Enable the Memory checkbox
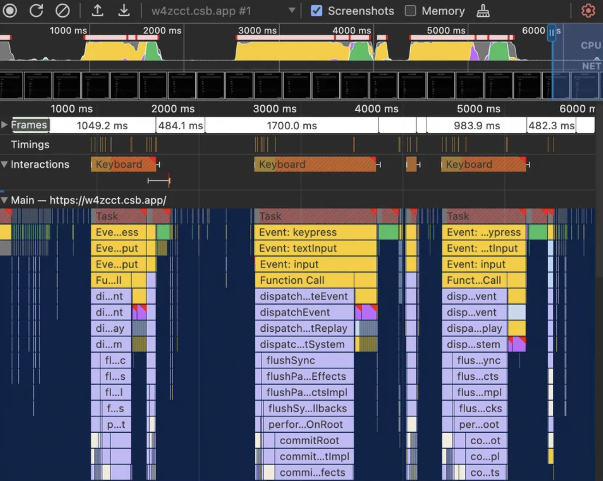 (410, 11)
